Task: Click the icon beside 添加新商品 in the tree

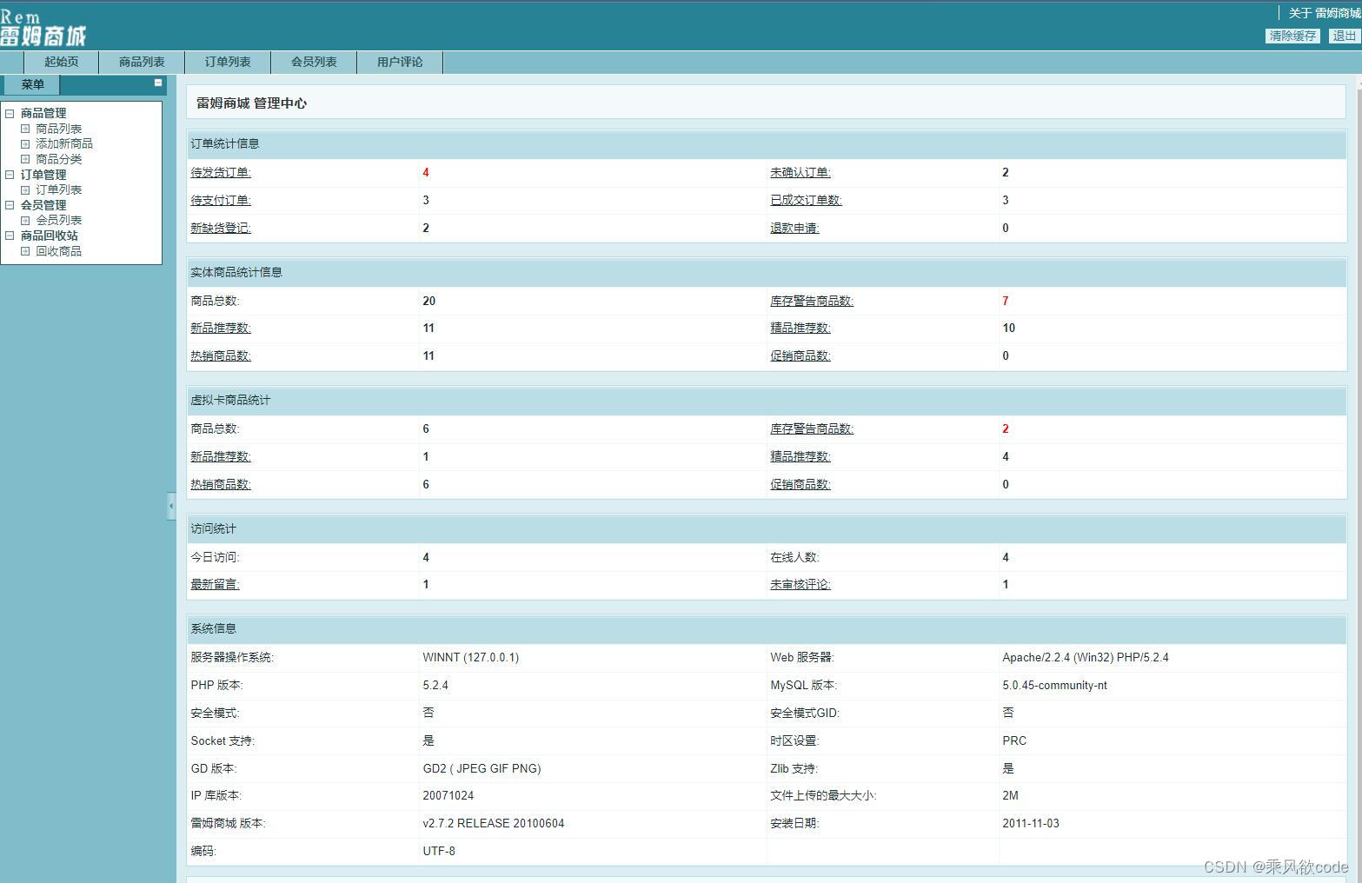Action: pos(25,144)
